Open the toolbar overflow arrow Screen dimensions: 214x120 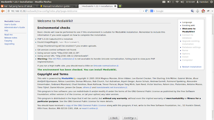(x=212, y=11)
